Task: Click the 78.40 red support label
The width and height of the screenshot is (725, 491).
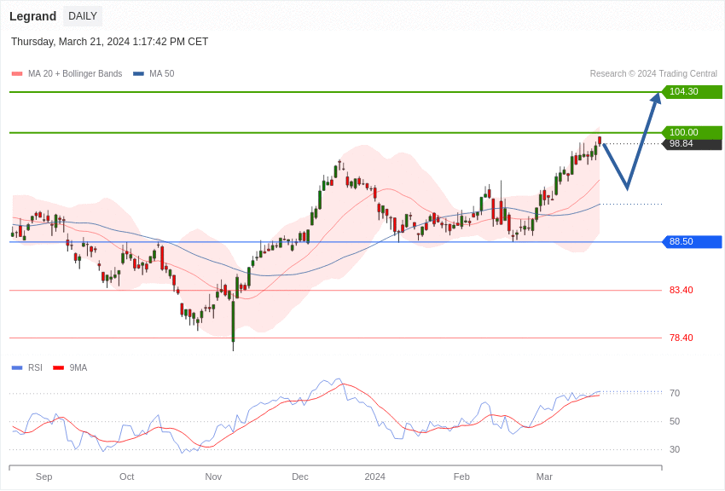Action: coord(681,338)
